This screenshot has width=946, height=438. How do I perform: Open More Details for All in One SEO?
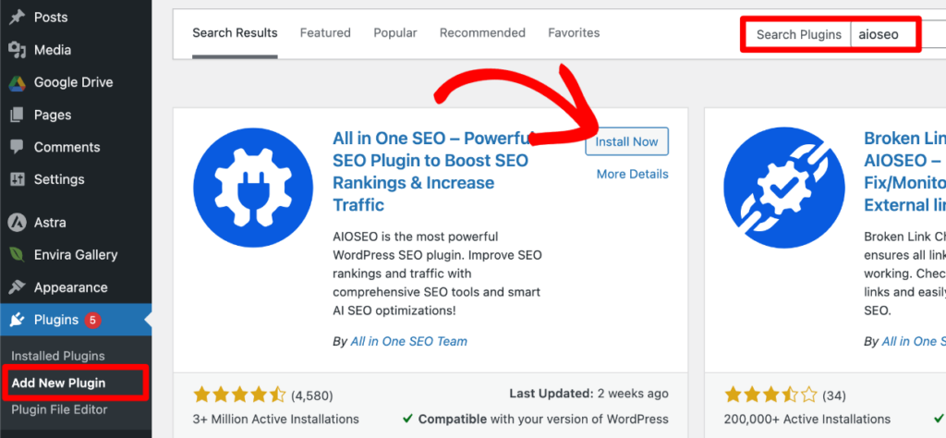click(632, 175)
